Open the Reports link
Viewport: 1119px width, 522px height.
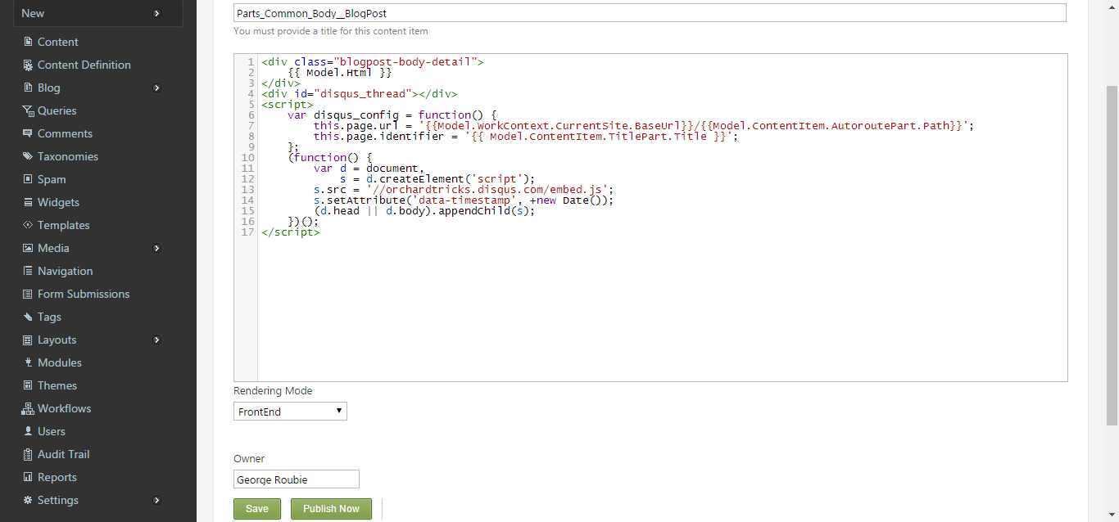click(57, 477)
